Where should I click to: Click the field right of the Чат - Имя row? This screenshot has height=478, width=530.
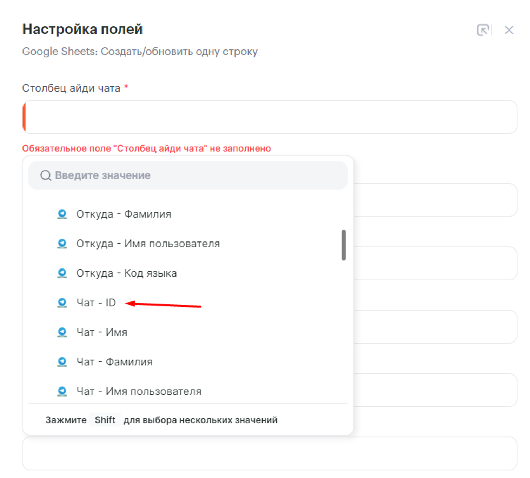pyautogui.click(x=435, y=327)
